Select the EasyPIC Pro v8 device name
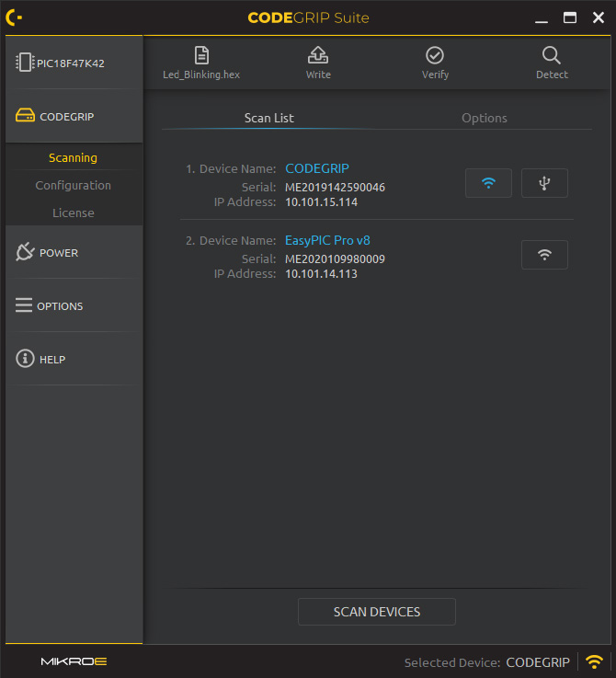This screenshot has width=616, height=678. [x=327, y=240]
